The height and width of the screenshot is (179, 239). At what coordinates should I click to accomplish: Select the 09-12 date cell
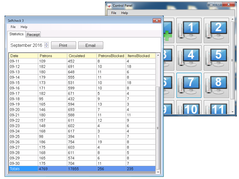coord(23,66)
